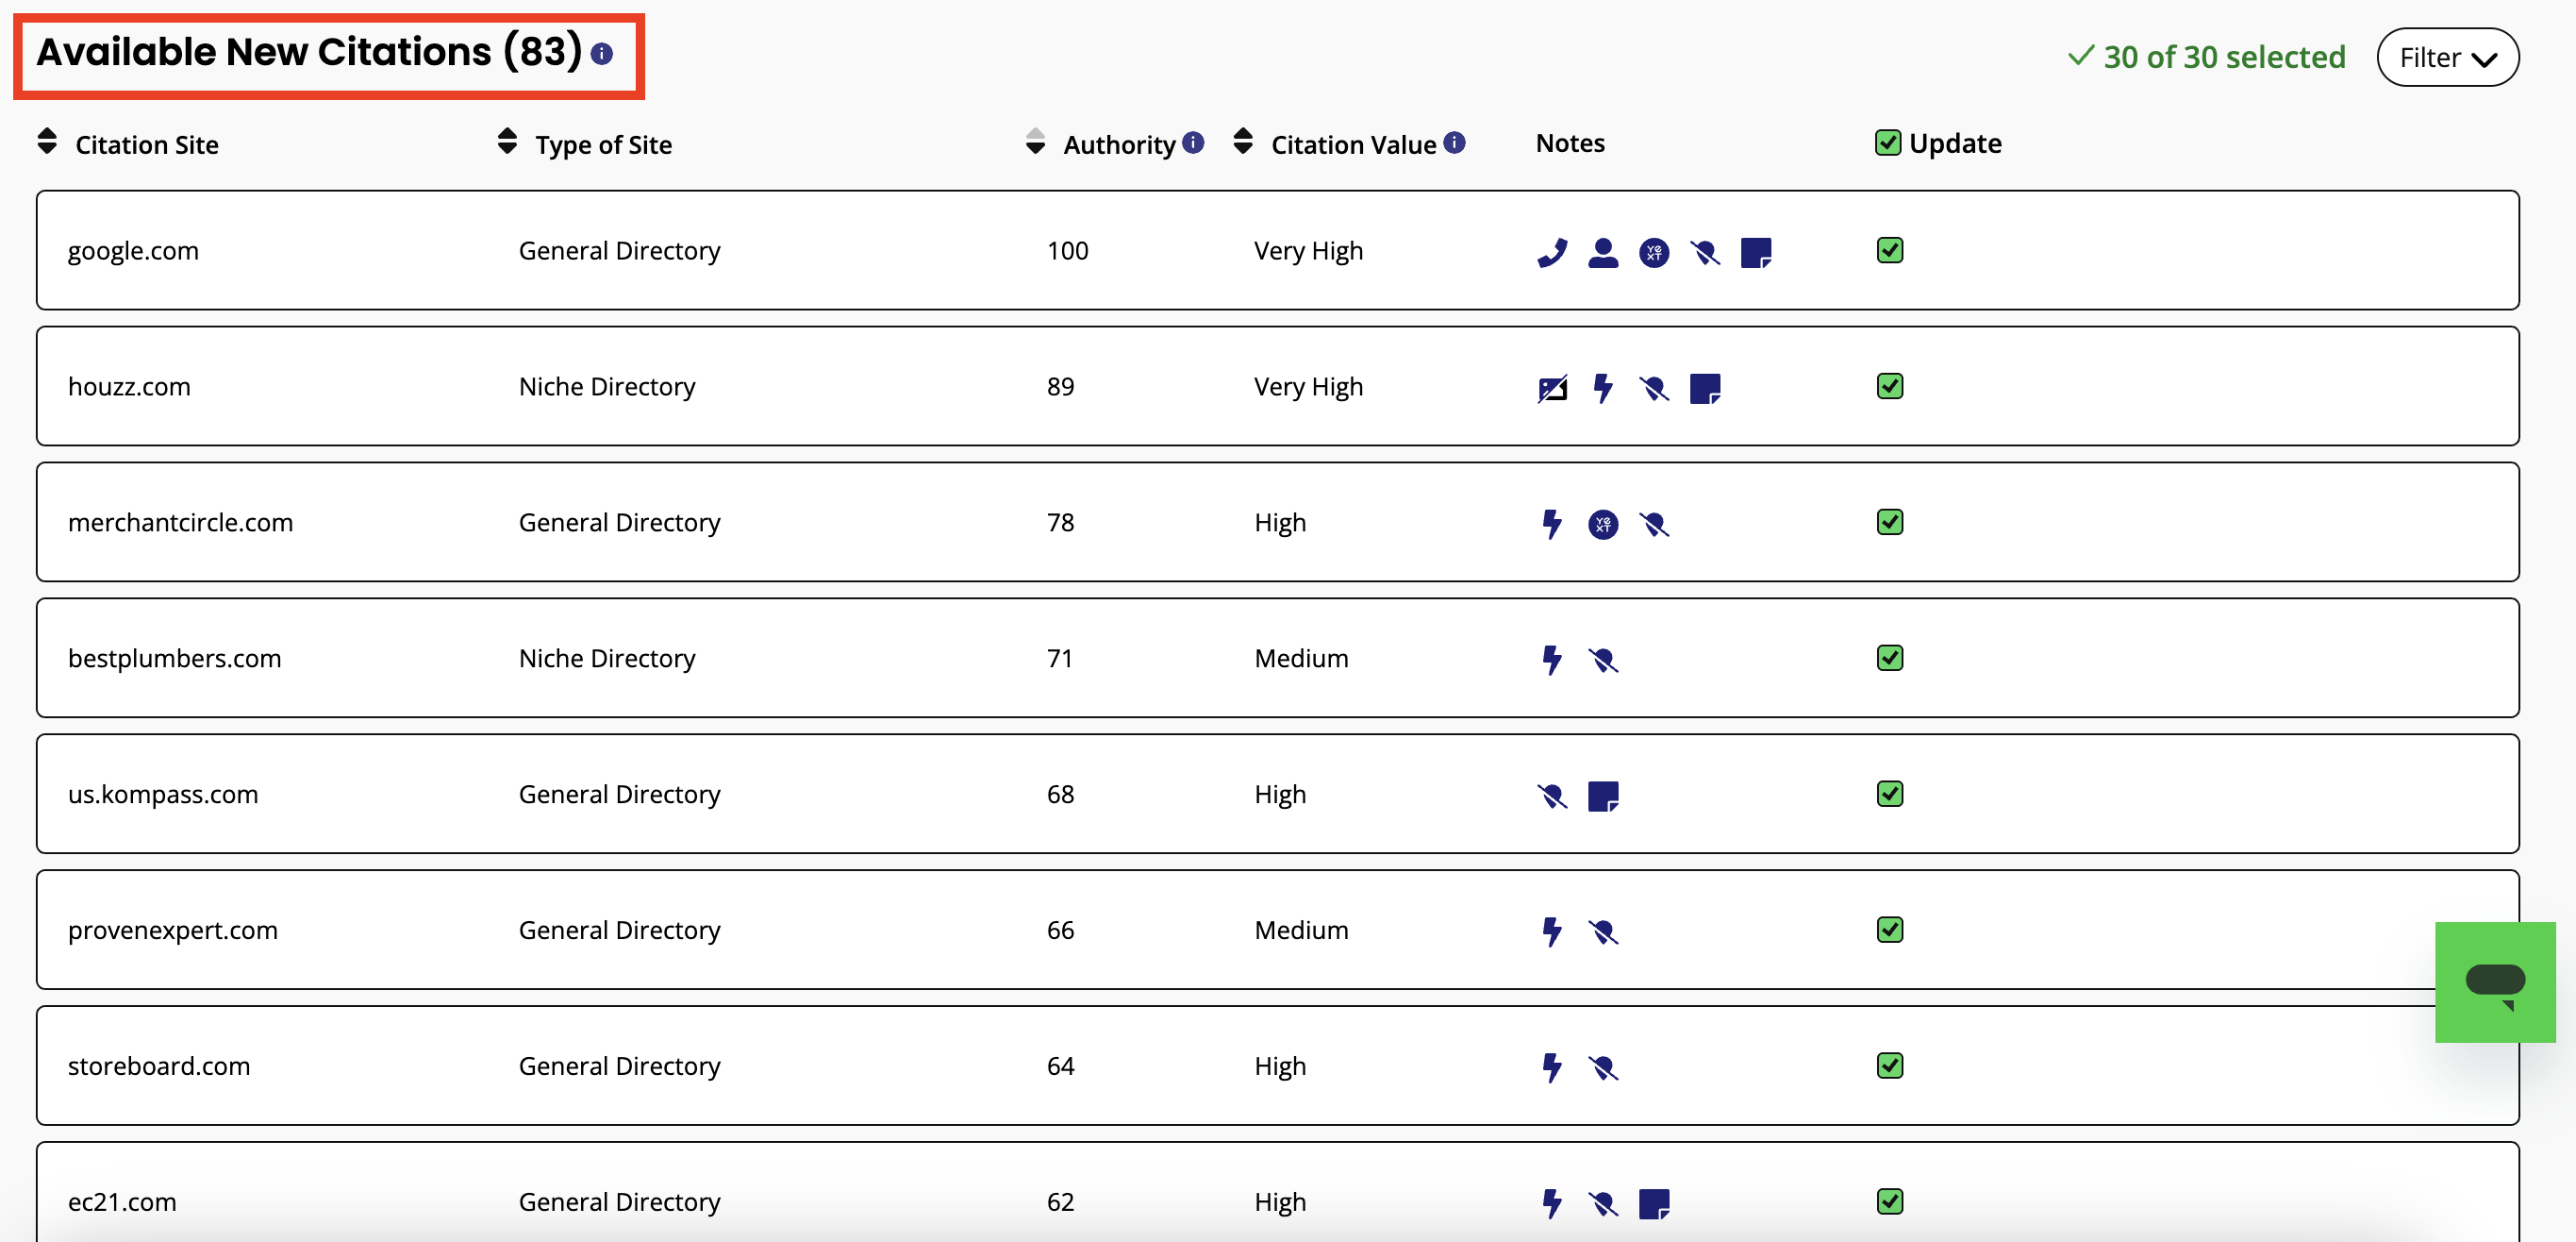Open the green chat widget
The image size is (2576, 1242).
pos(2495,982)
